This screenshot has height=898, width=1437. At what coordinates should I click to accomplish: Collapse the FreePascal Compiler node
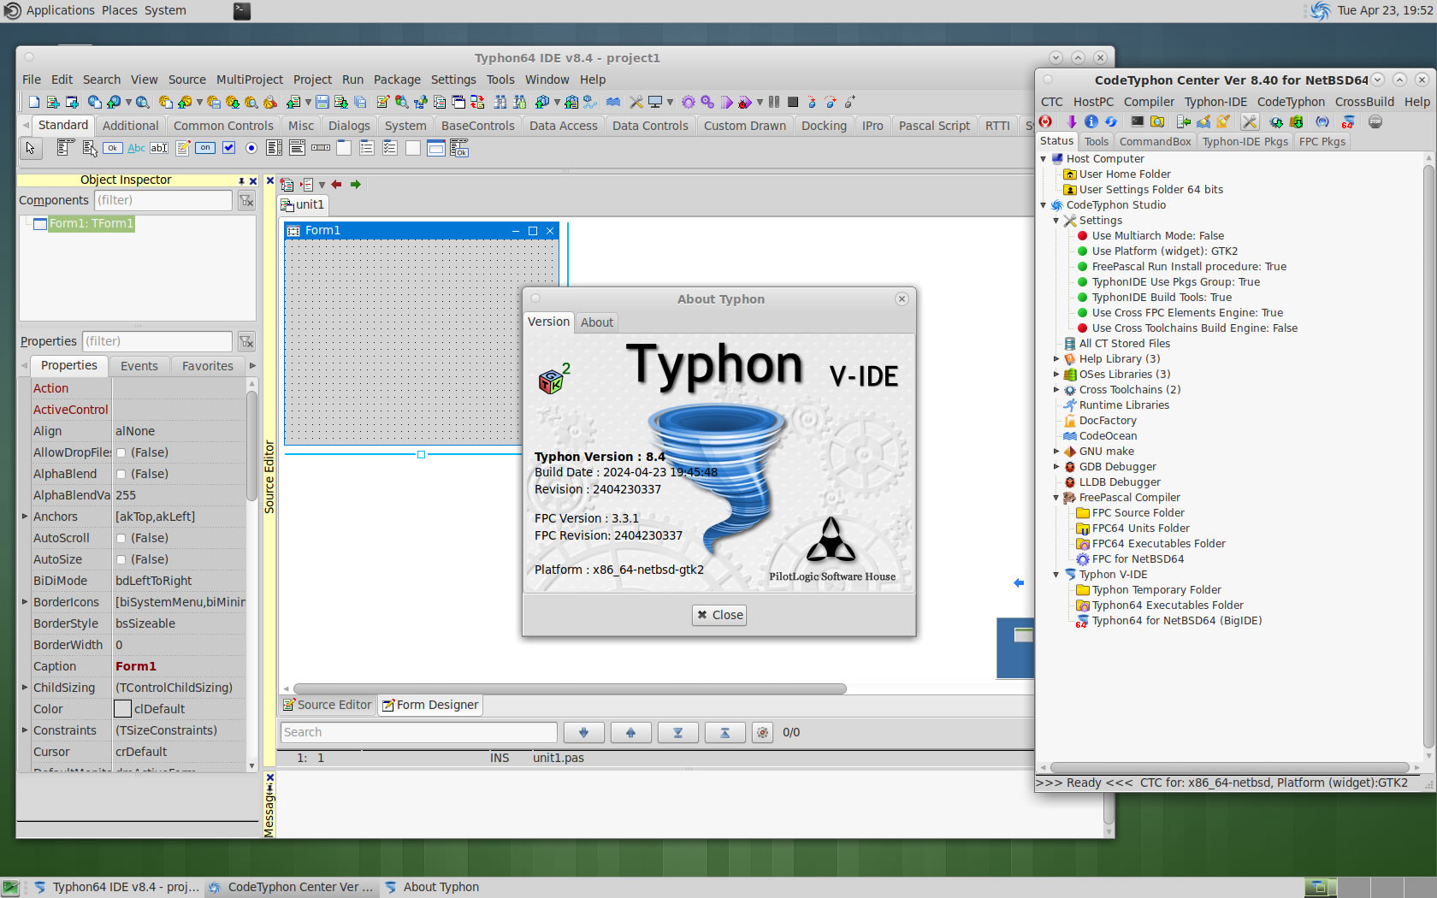(x=1056, y=498)
